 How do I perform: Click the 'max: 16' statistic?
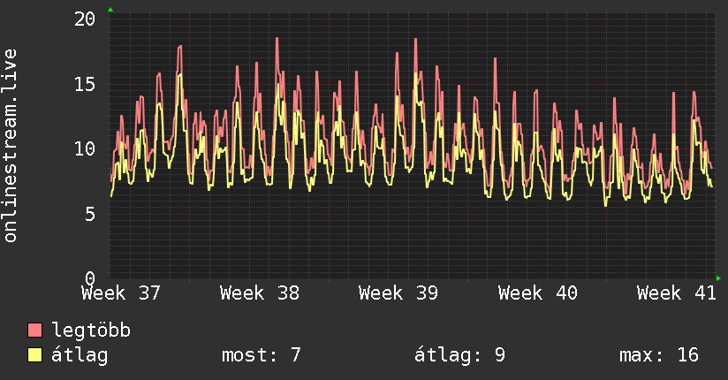(659, 355)
